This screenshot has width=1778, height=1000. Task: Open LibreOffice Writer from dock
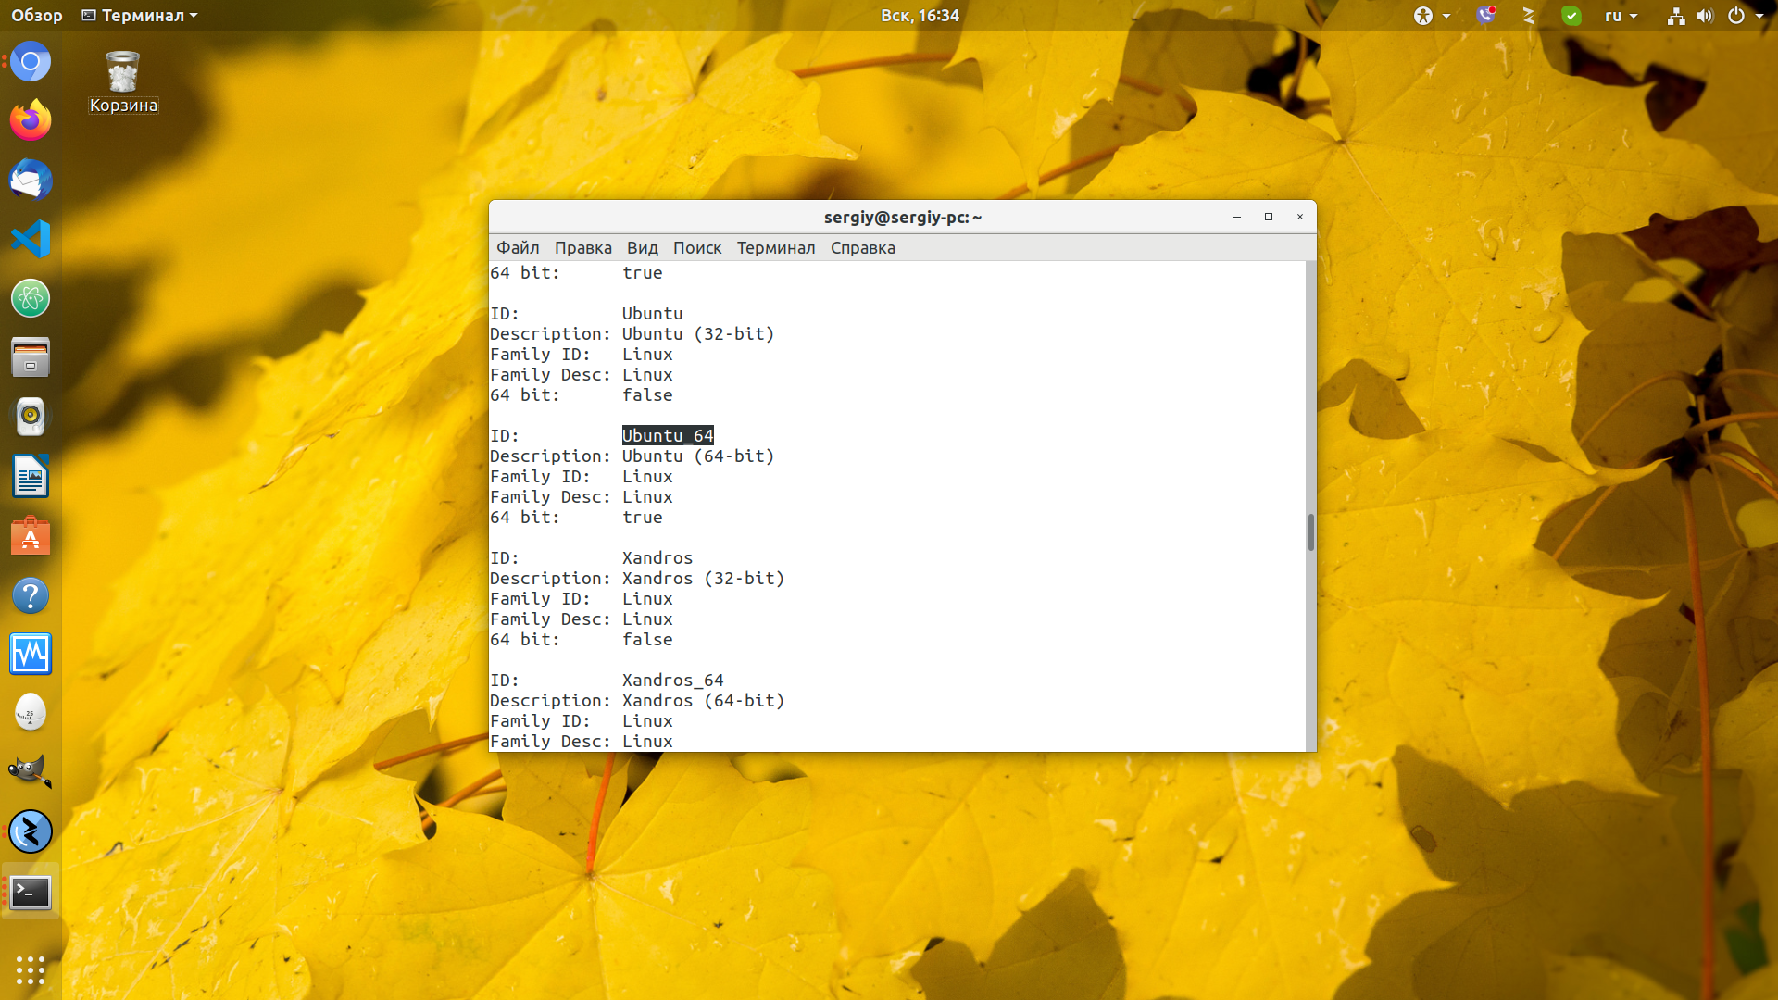point(31,477)
